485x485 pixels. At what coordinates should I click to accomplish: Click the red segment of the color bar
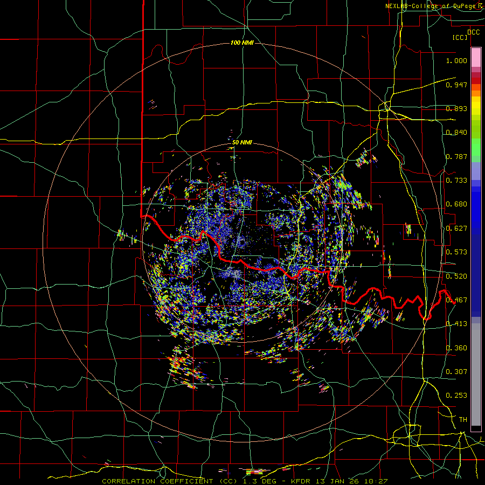[x=476, y=81]
